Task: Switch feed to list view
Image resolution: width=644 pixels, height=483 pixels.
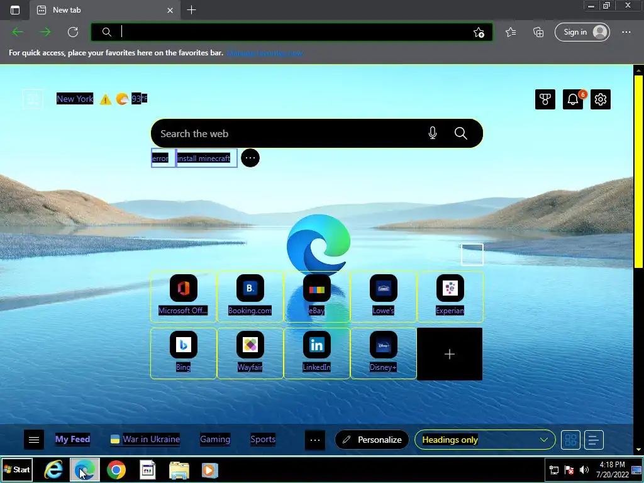Action: click(594, 440)
